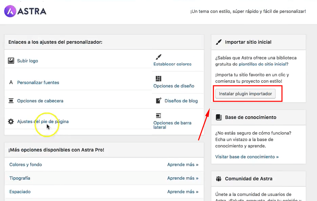Open Tipografía Pro option link

click(20, 178)
